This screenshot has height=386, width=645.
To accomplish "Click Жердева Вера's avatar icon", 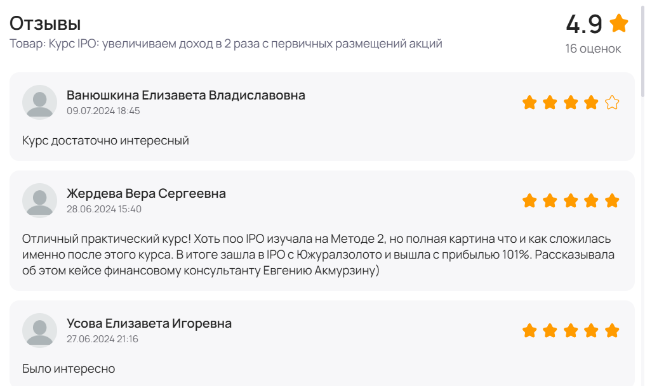I will click(39, 200).
